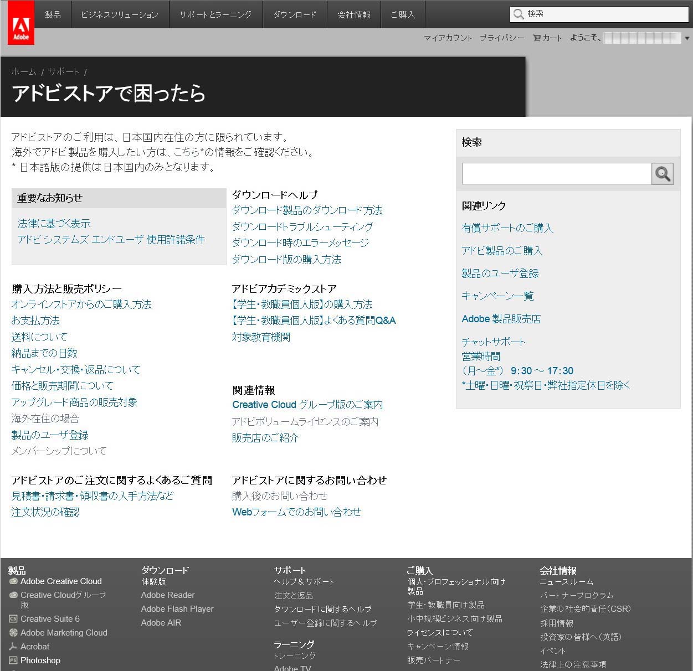Open Creative Cloud グループ版のご案内

click(308, 405)
